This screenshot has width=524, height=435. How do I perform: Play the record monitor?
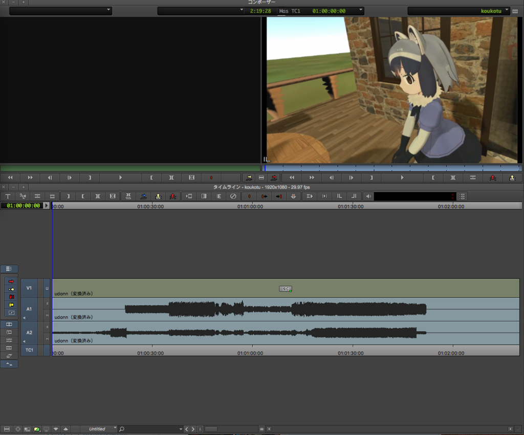point(402,177)
